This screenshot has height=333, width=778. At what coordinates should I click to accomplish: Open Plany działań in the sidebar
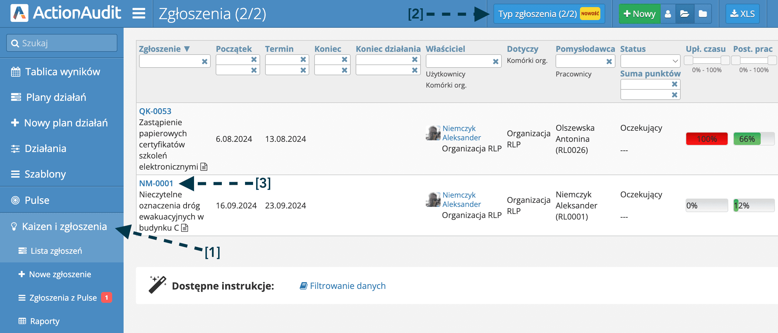[x=62, y=97]
